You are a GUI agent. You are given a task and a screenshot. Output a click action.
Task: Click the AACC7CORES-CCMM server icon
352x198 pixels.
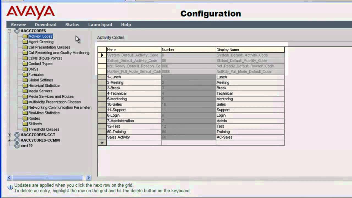[17, 140]
